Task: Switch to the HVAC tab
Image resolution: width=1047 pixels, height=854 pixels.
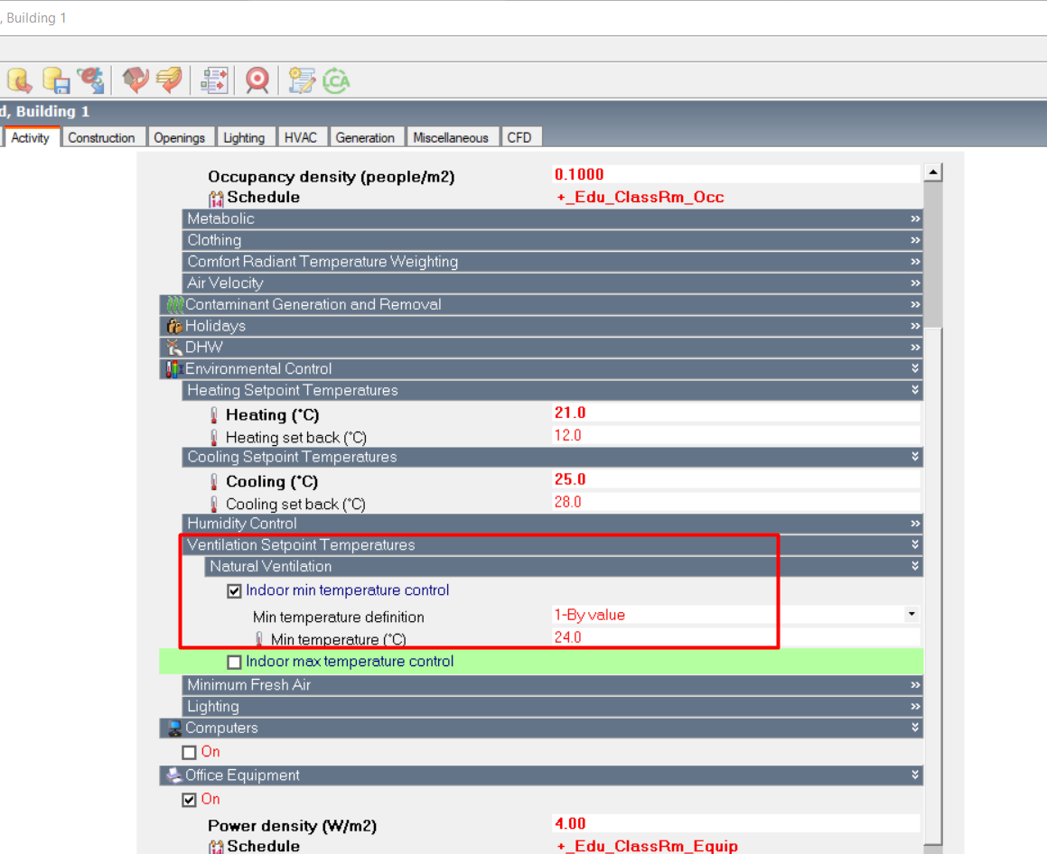Action: [301, 137]
